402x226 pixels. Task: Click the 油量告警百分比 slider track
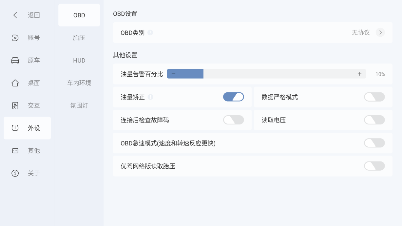click(x=266, y=74)
